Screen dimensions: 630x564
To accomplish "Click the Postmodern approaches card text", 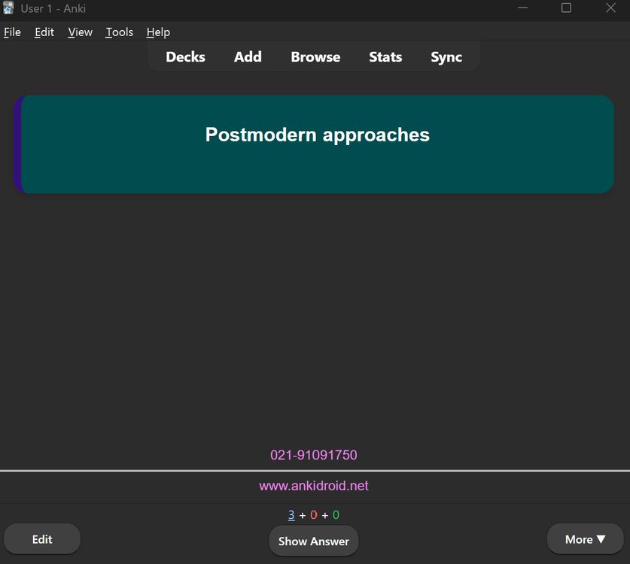I will (318, 135).
